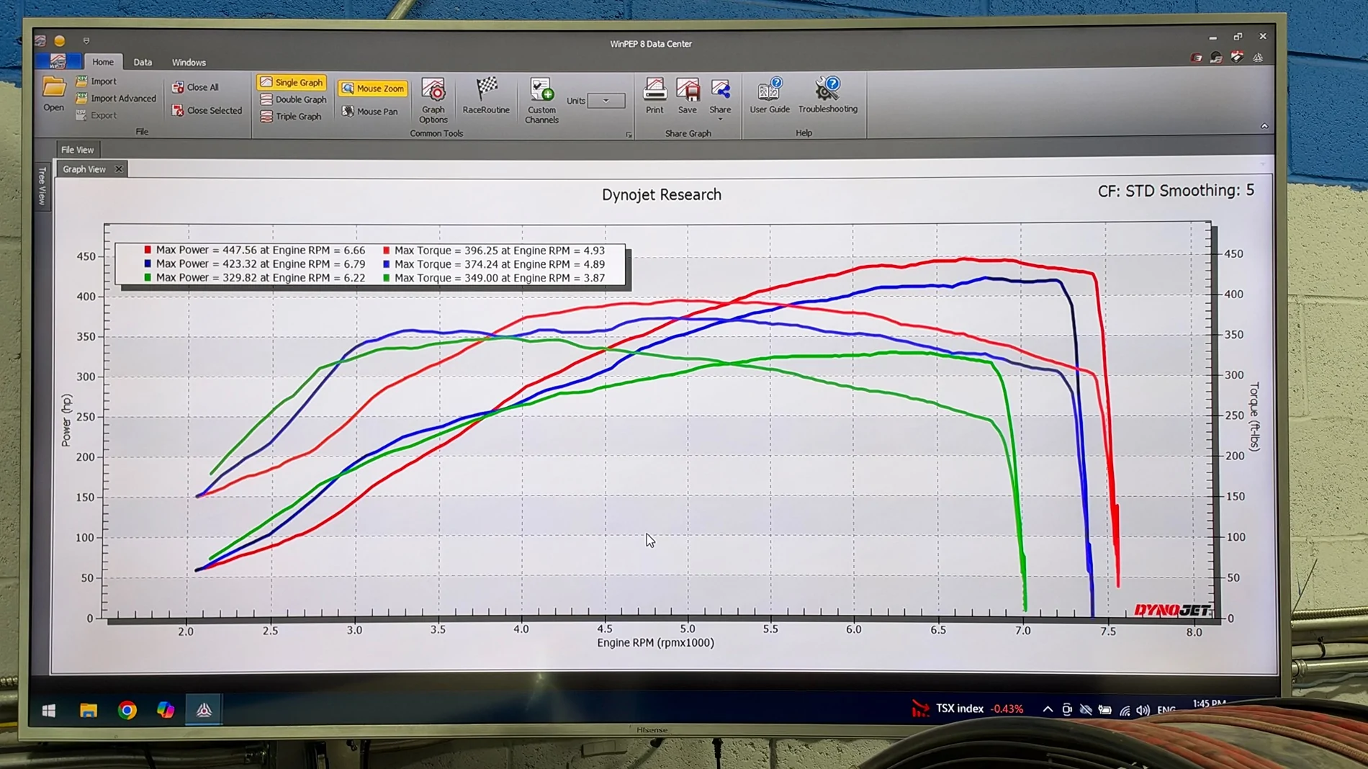1368x769 pixels.
Task: Switch to the Data ribbon tab
Action: click(x=143, y=62)
